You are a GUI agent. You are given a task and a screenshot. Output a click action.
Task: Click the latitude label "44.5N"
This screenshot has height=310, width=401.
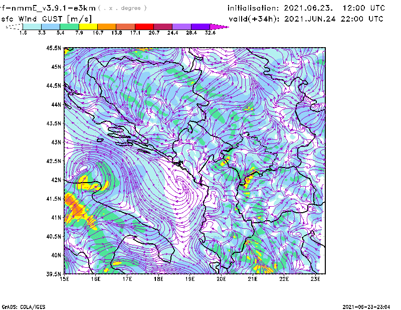click(54, 85)
